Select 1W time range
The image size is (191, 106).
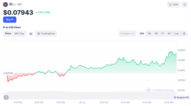(149, 34)
